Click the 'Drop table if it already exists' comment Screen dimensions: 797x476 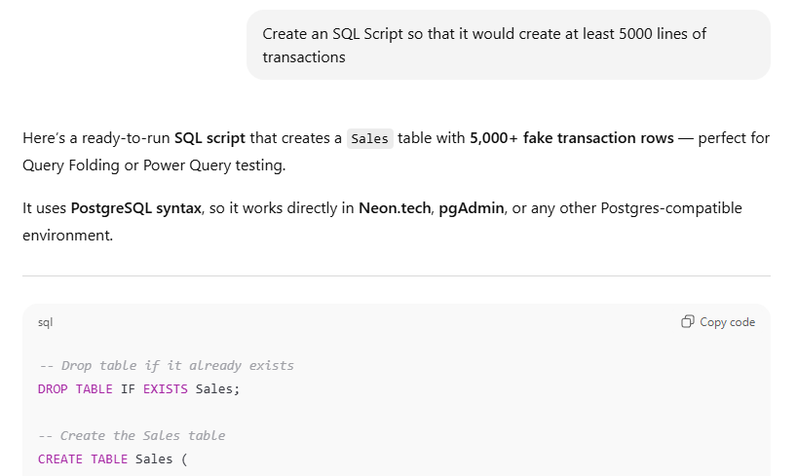[167, 366]
